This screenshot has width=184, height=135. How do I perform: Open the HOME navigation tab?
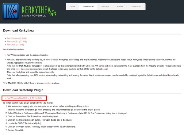coord(73,6)
